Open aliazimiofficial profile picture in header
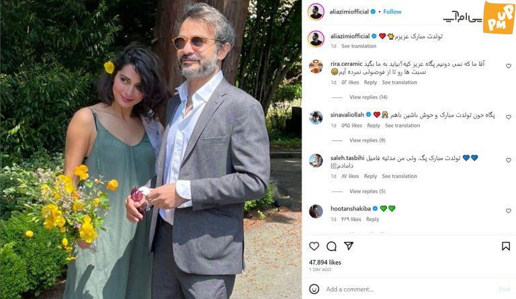The width and height of the screenshot is (516, 299). pos(316,12)
